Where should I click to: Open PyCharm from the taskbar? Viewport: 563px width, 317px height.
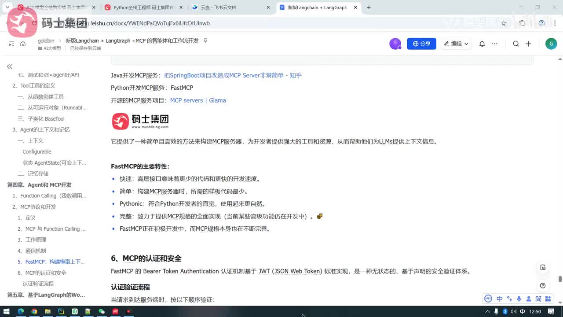point(61,311)
